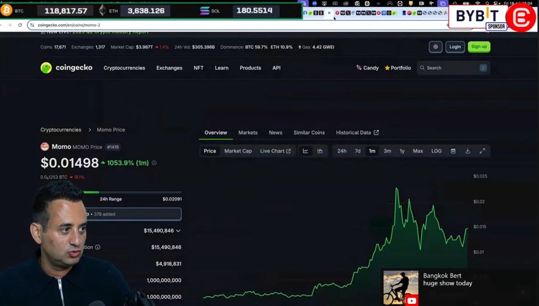Open the Live Chart external link
Screen dimensions: 539x306
coord(275,151)
